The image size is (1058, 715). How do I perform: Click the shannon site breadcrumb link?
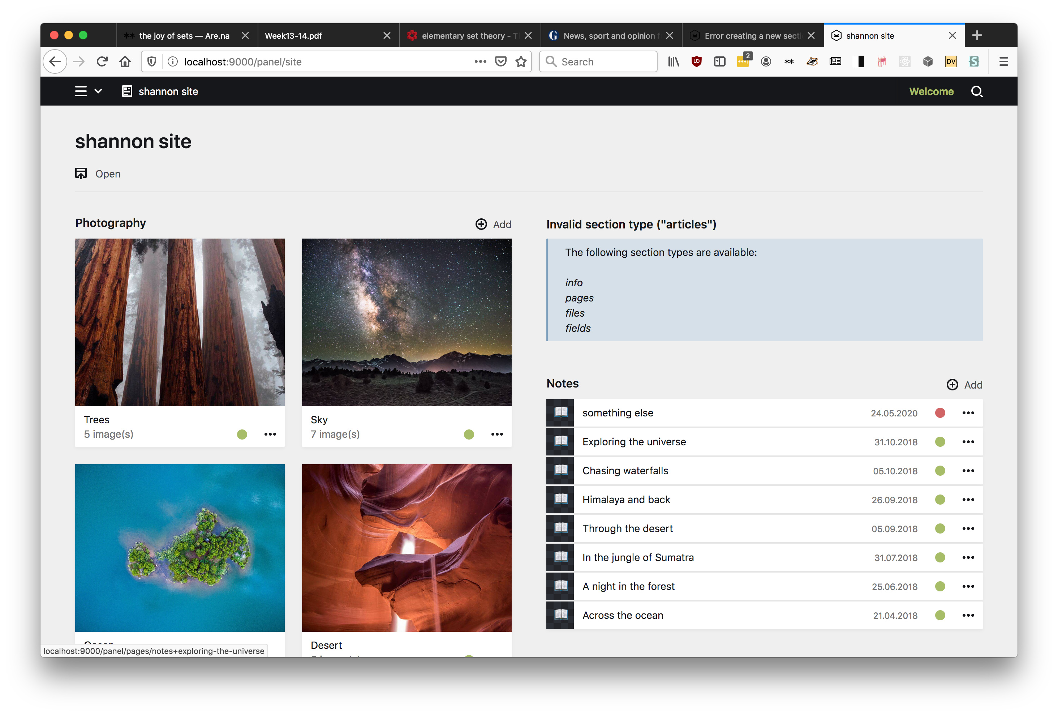(x=160, y=91)
